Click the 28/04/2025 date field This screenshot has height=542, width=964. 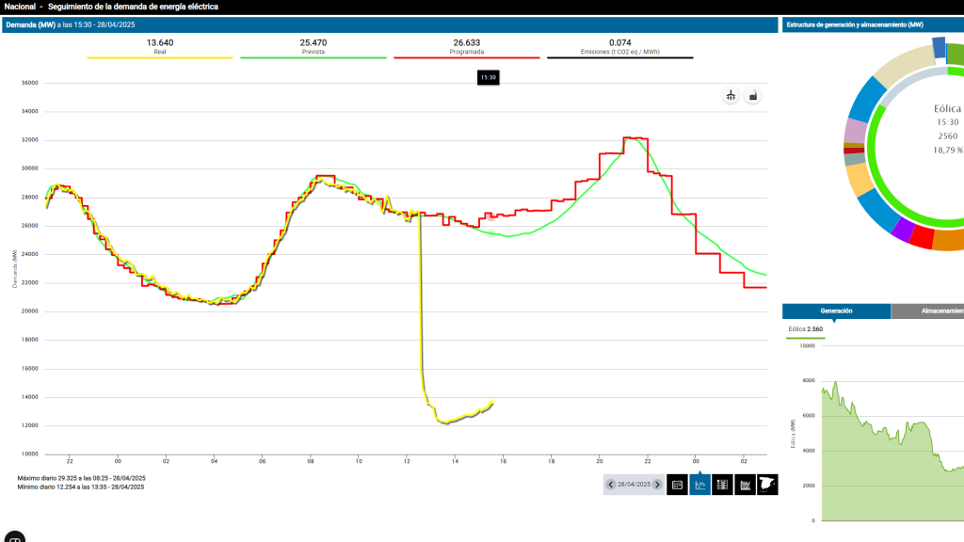634,485
